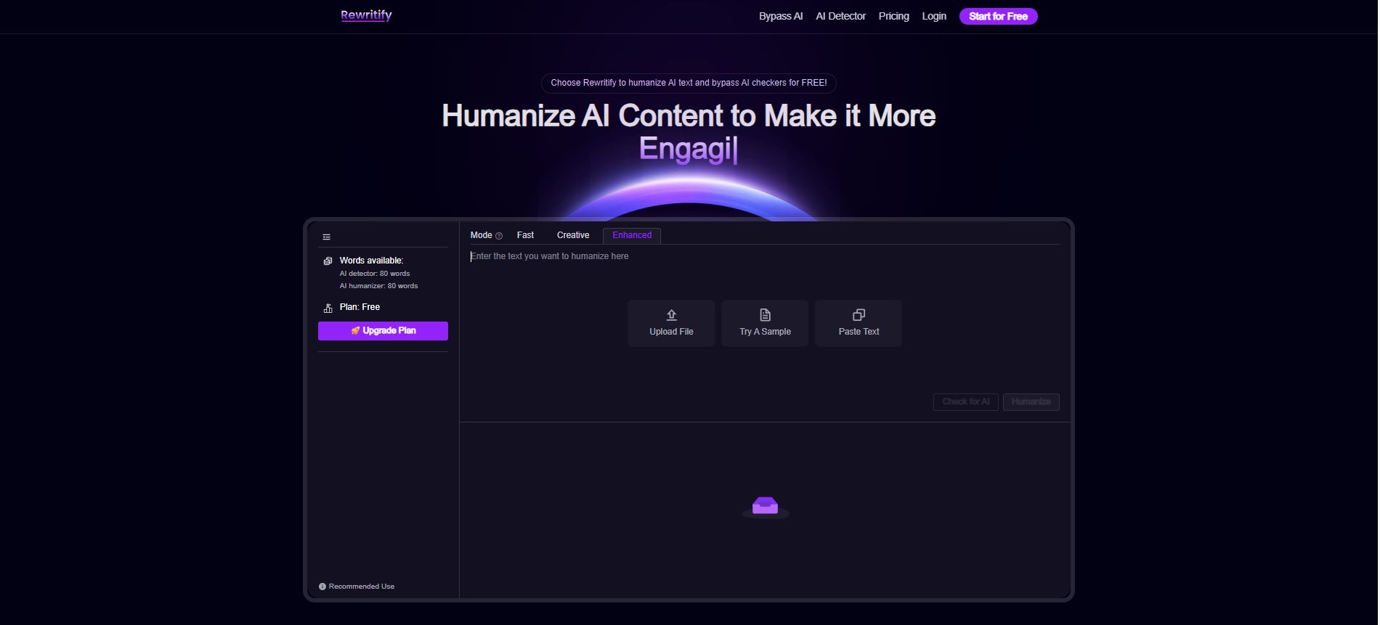
Task: Click the text area to humanize
Action: coord(763,276)
